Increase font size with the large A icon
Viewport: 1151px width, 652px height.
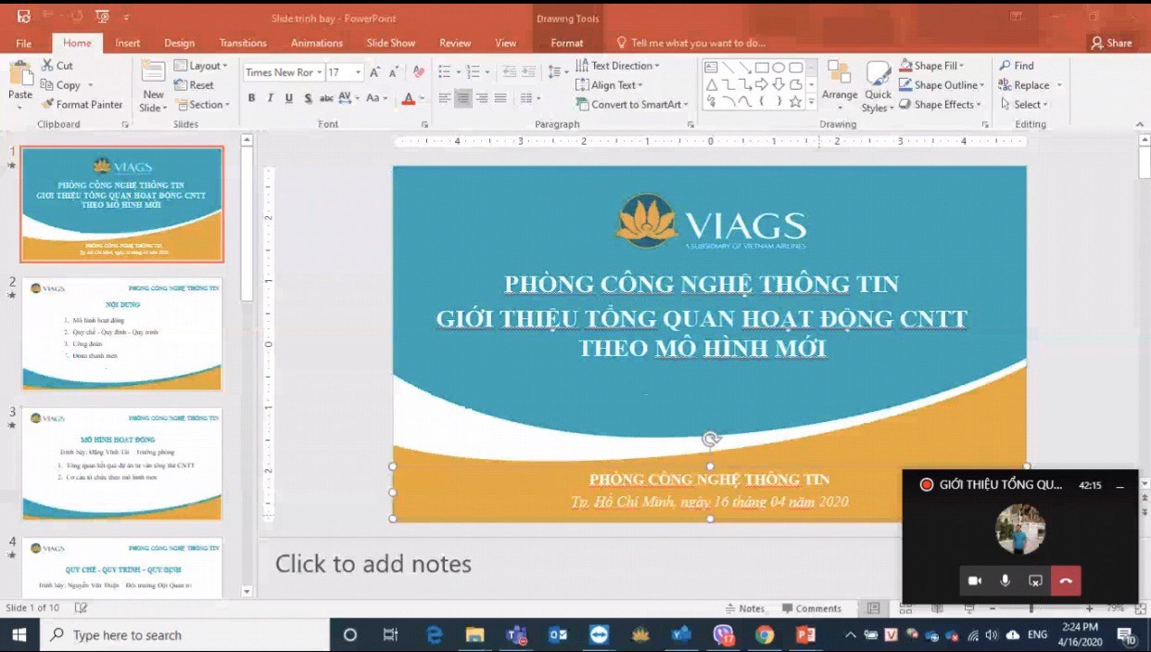375,72
